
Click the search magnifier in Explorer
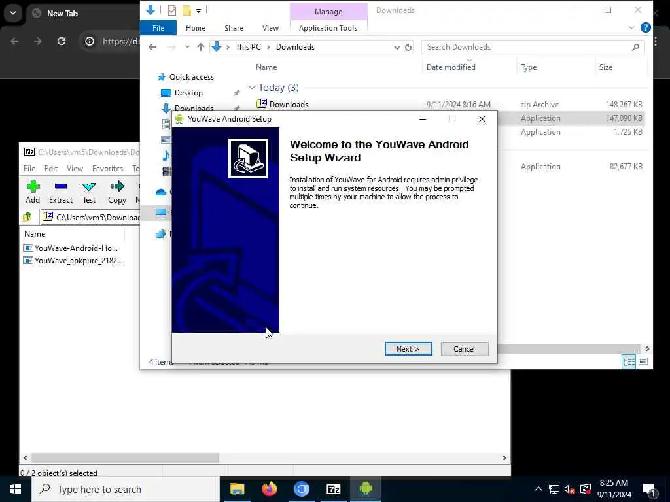tap(636, 47)
